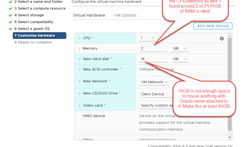Screen dimensions: 246x147
Task: Open the Client Device dropdown
Action: pos(156,94)
